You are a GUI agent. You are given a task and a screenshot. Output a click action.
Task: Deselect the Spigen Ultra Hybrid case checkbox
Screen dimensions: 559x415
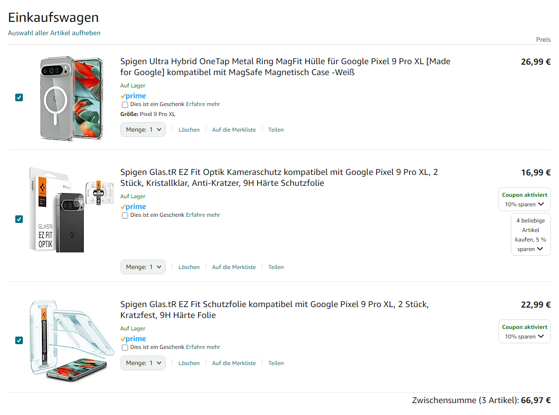click(x=19, y=97)
